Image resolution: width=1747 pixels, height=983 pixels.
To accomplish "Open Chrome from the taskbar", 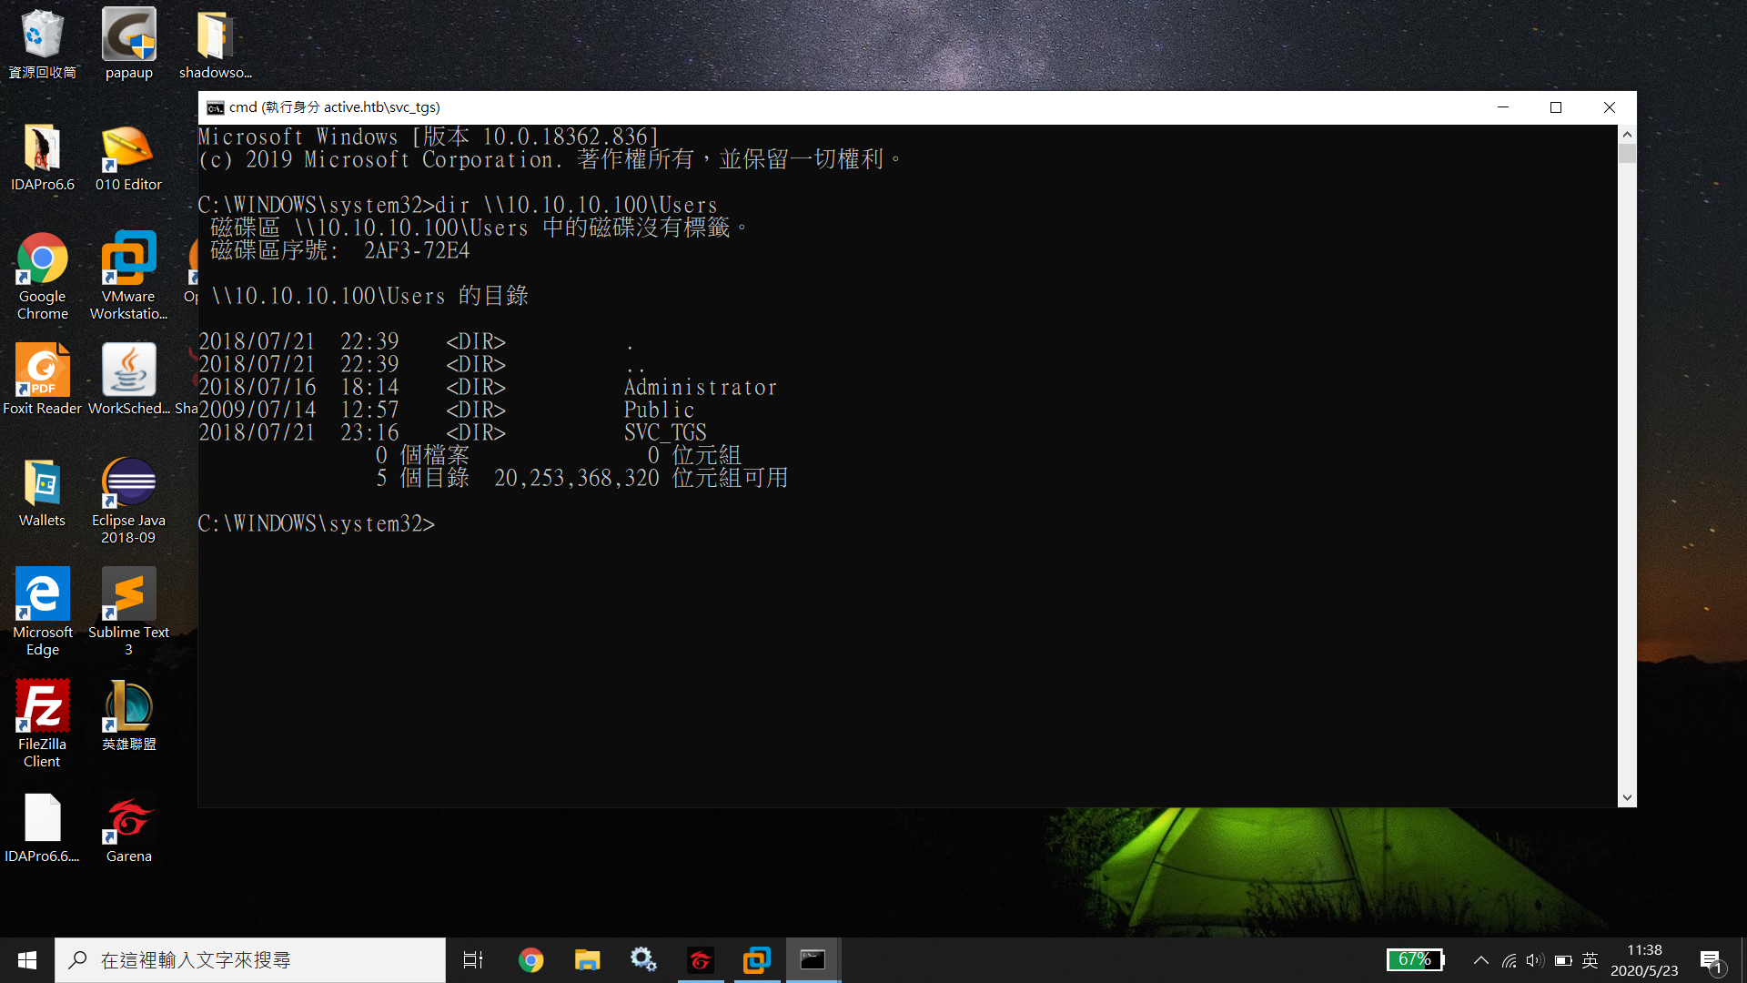I will [x=530, y=960].
